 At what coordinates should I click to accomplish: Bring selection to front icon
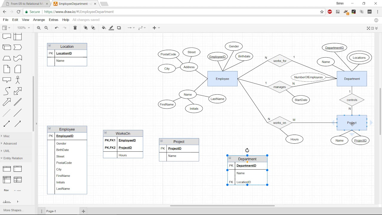[86, 28]
